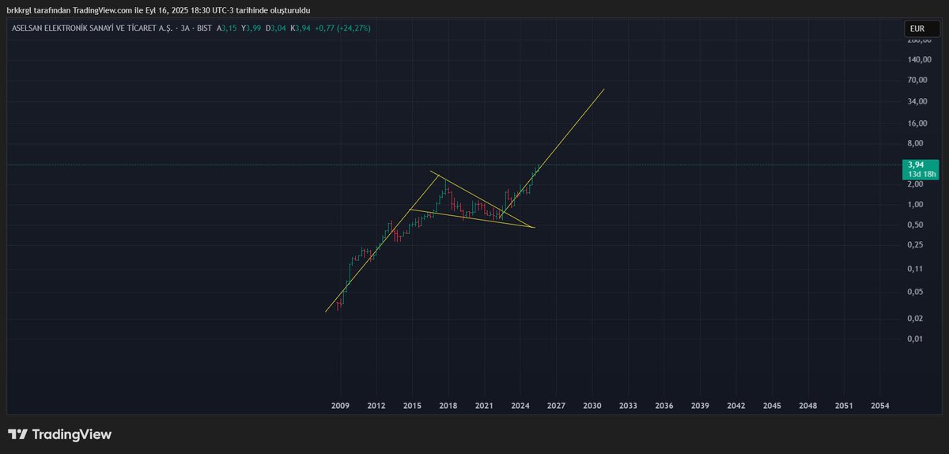The image size is (949, 454).
Task: Click the 0,50 price axis label
Action: click(917, 225)
